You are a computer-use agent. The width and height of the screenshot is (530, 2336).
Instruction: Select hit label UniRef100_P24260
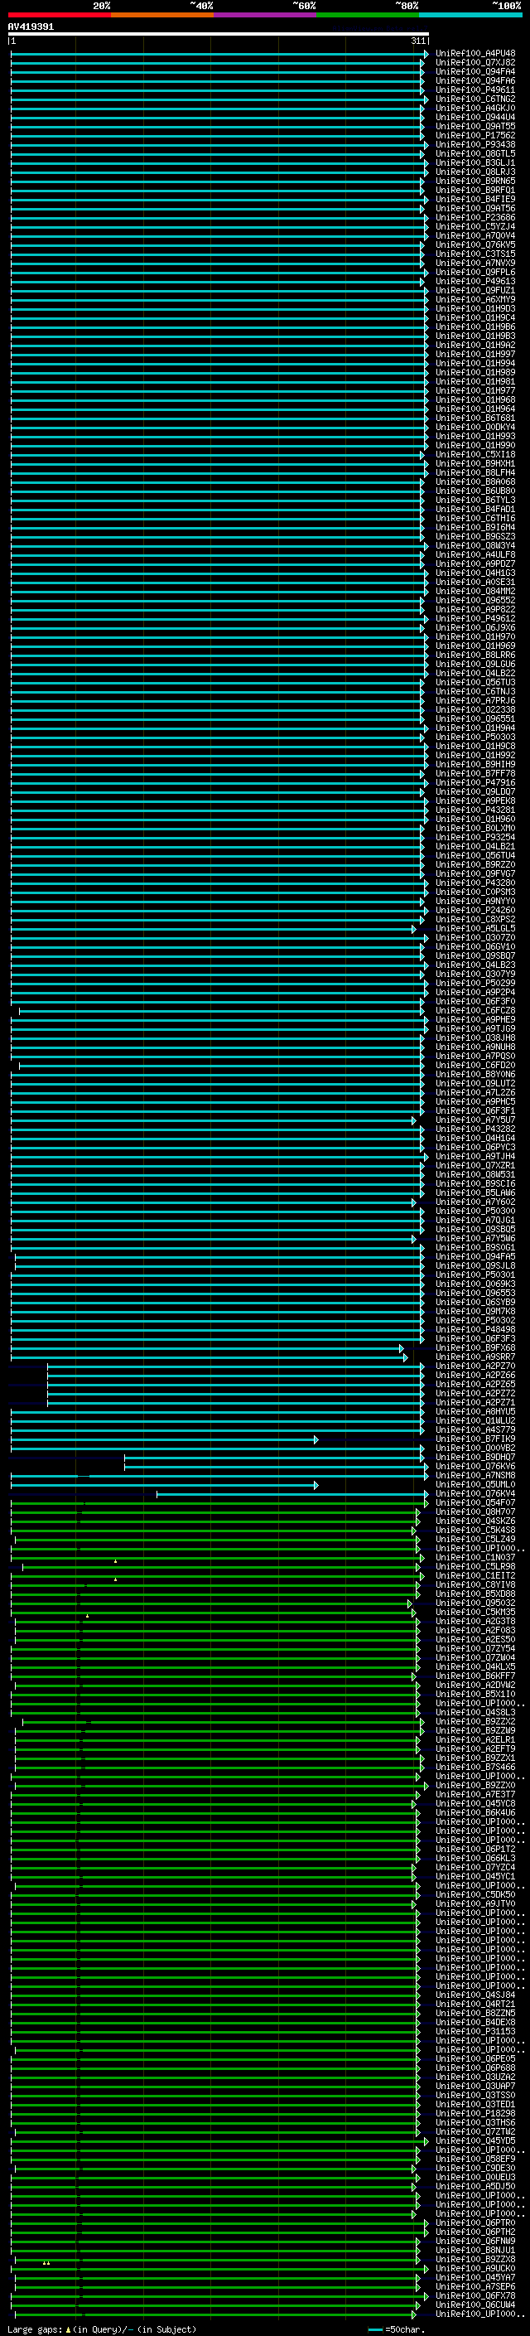click(475, 911)
